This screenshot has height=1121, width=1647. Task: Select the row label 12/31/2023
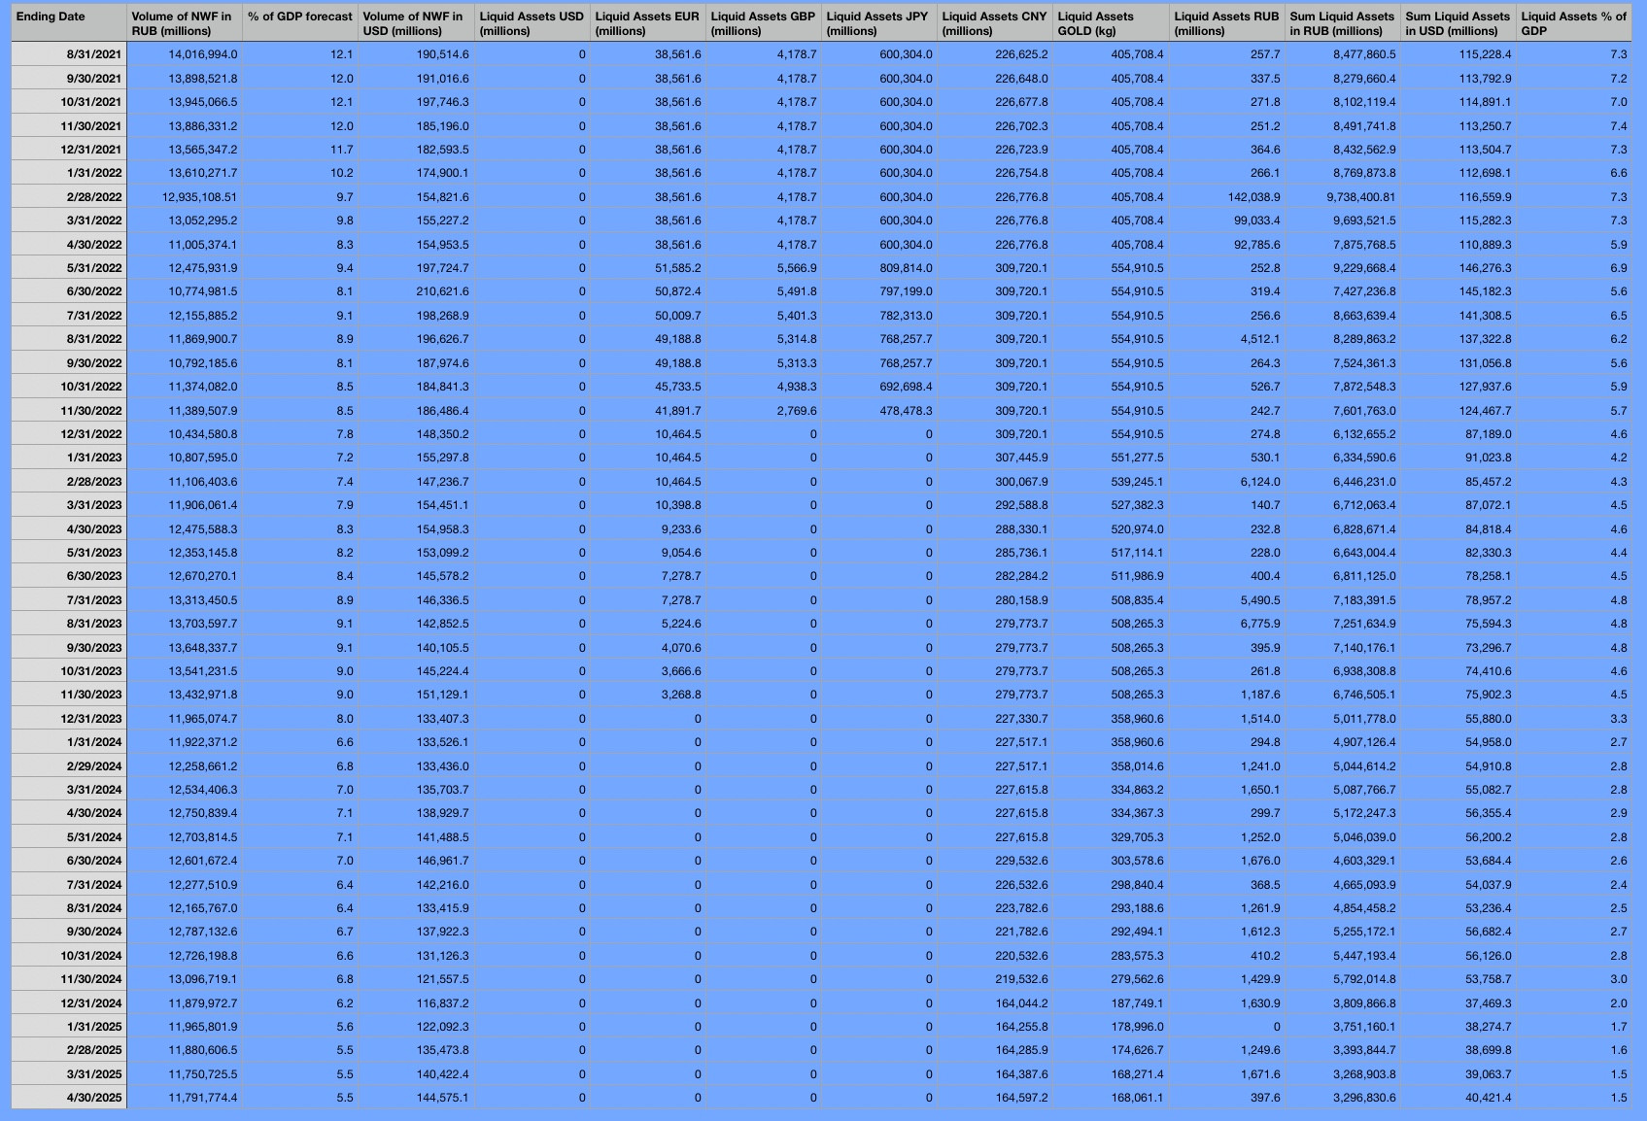(69, 719)
